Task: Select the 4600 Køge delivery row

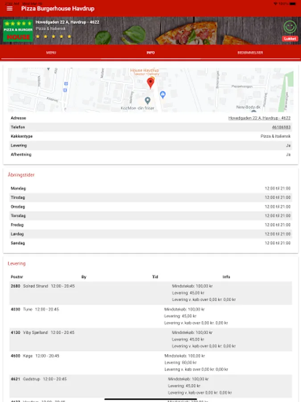Action: pyautogui.click(x=151, y=363)
